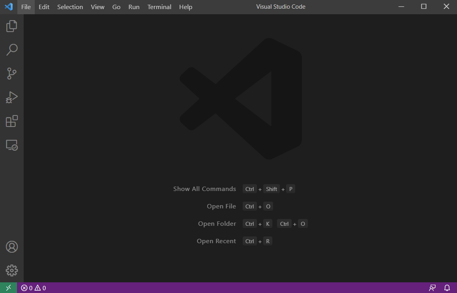Open the View menu
The image size is (457, 293).
(97, 7)
